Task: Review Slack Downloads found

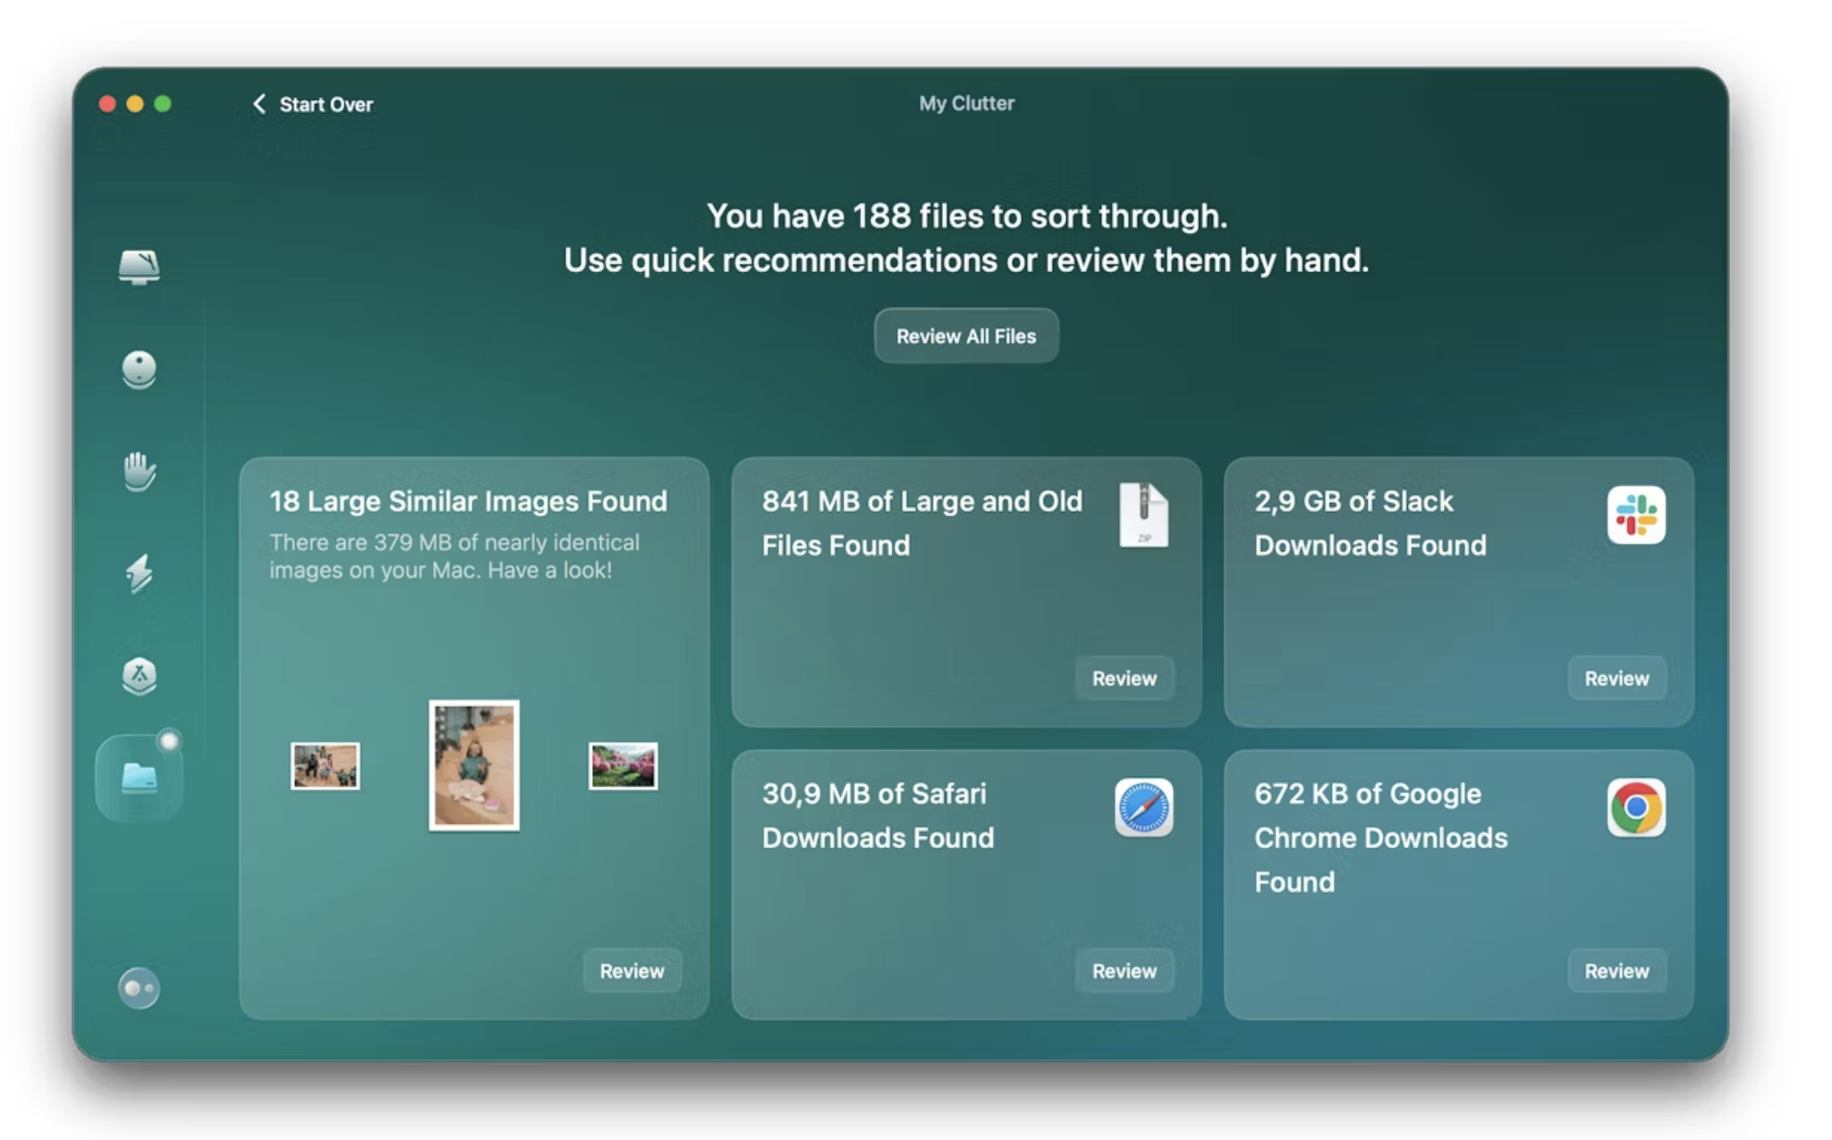Action: (x=1616, y=678)
